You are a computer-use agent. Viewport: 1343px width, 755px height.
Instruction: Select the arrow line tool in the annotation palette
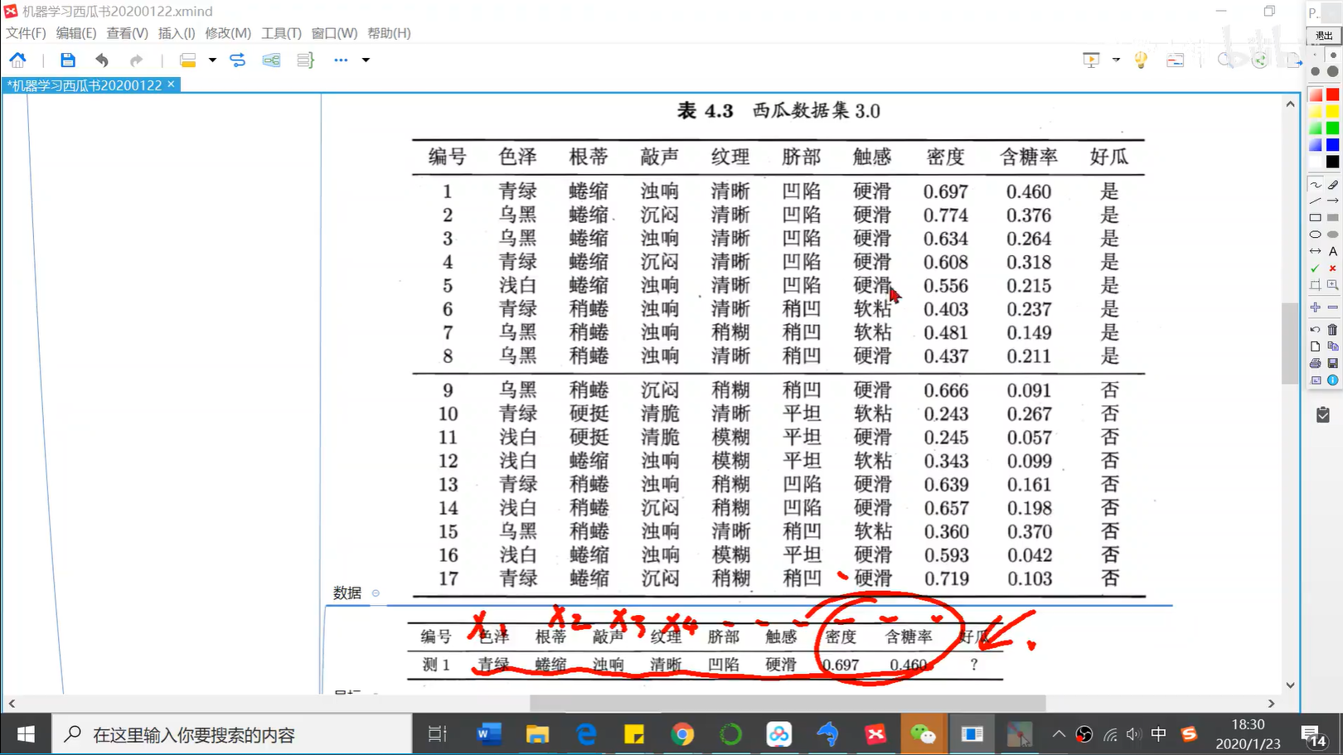[x=1332, y=201]
